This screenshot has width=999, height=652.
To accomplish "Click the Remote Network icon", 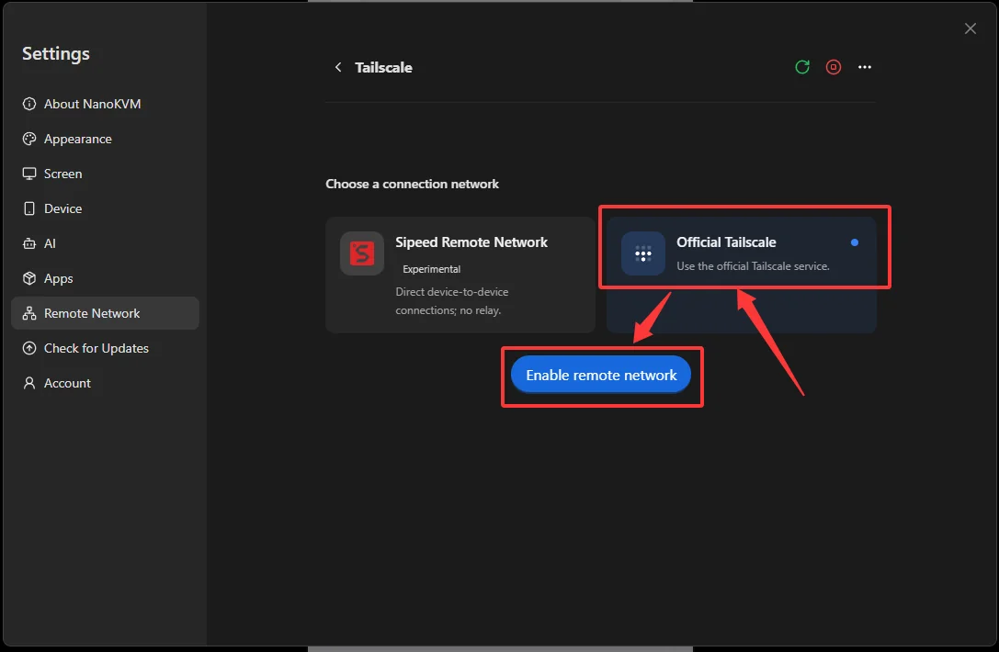I will pyautogui.click(x=29, y=313).
